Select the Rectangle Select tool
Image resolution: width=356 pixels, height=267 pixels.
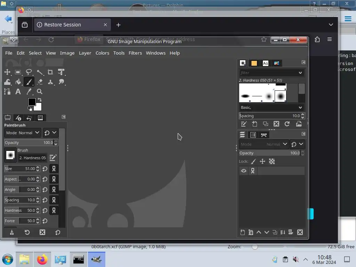(x=18, y=72)
